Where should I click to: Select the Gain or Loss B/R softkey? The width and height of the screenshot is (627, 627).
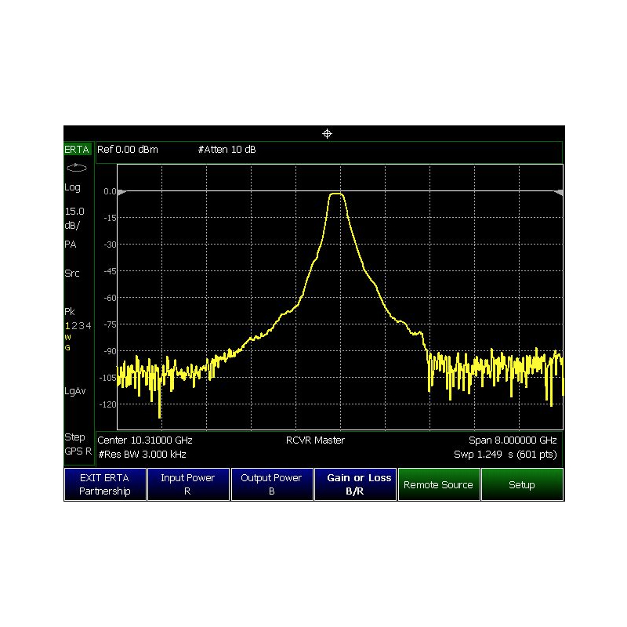[x=355, y=484]
